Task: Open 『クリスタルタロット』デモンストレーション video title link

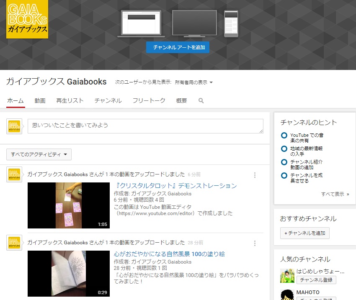Action: click(x=175, y=186)
